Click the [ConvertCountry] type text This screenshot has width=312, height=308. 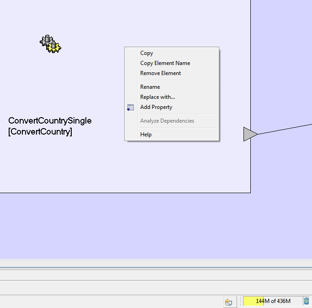pyautogui.click(x=40, y=132)
